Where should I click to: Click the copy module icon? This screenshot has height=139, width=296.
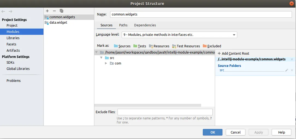(61, 11)
